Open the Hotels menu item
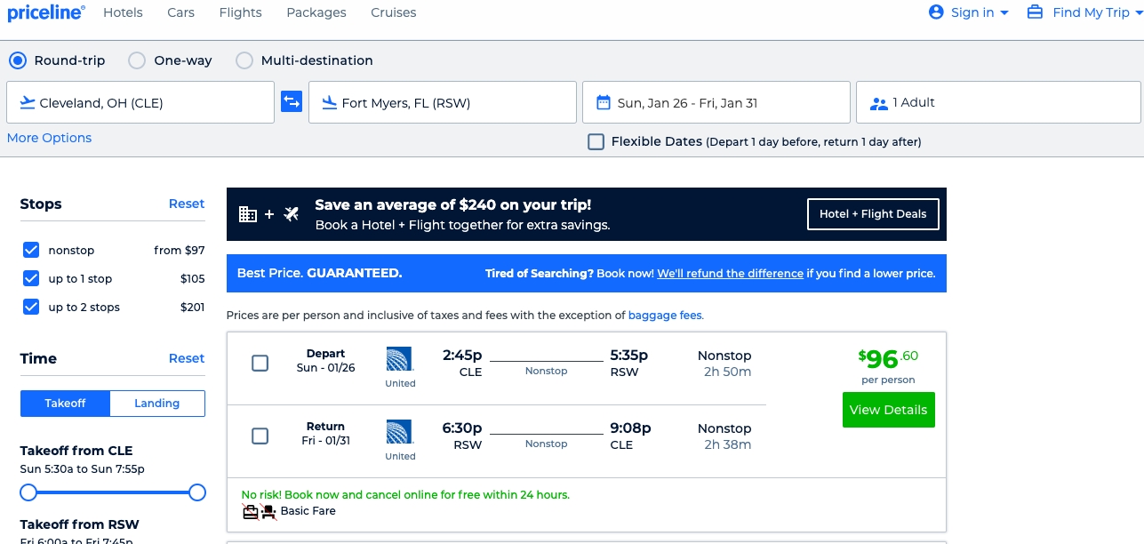The height and width of the screenshot is (544, 1144). pyautogui.click(x=123, y=12)
